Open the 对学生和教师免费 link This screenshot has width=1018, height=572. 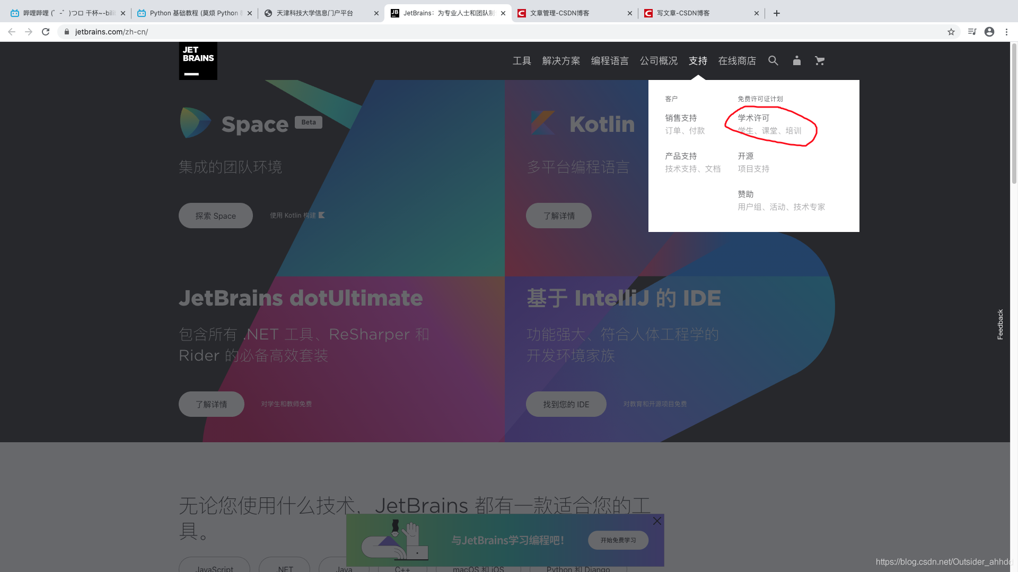coord(286,404)
